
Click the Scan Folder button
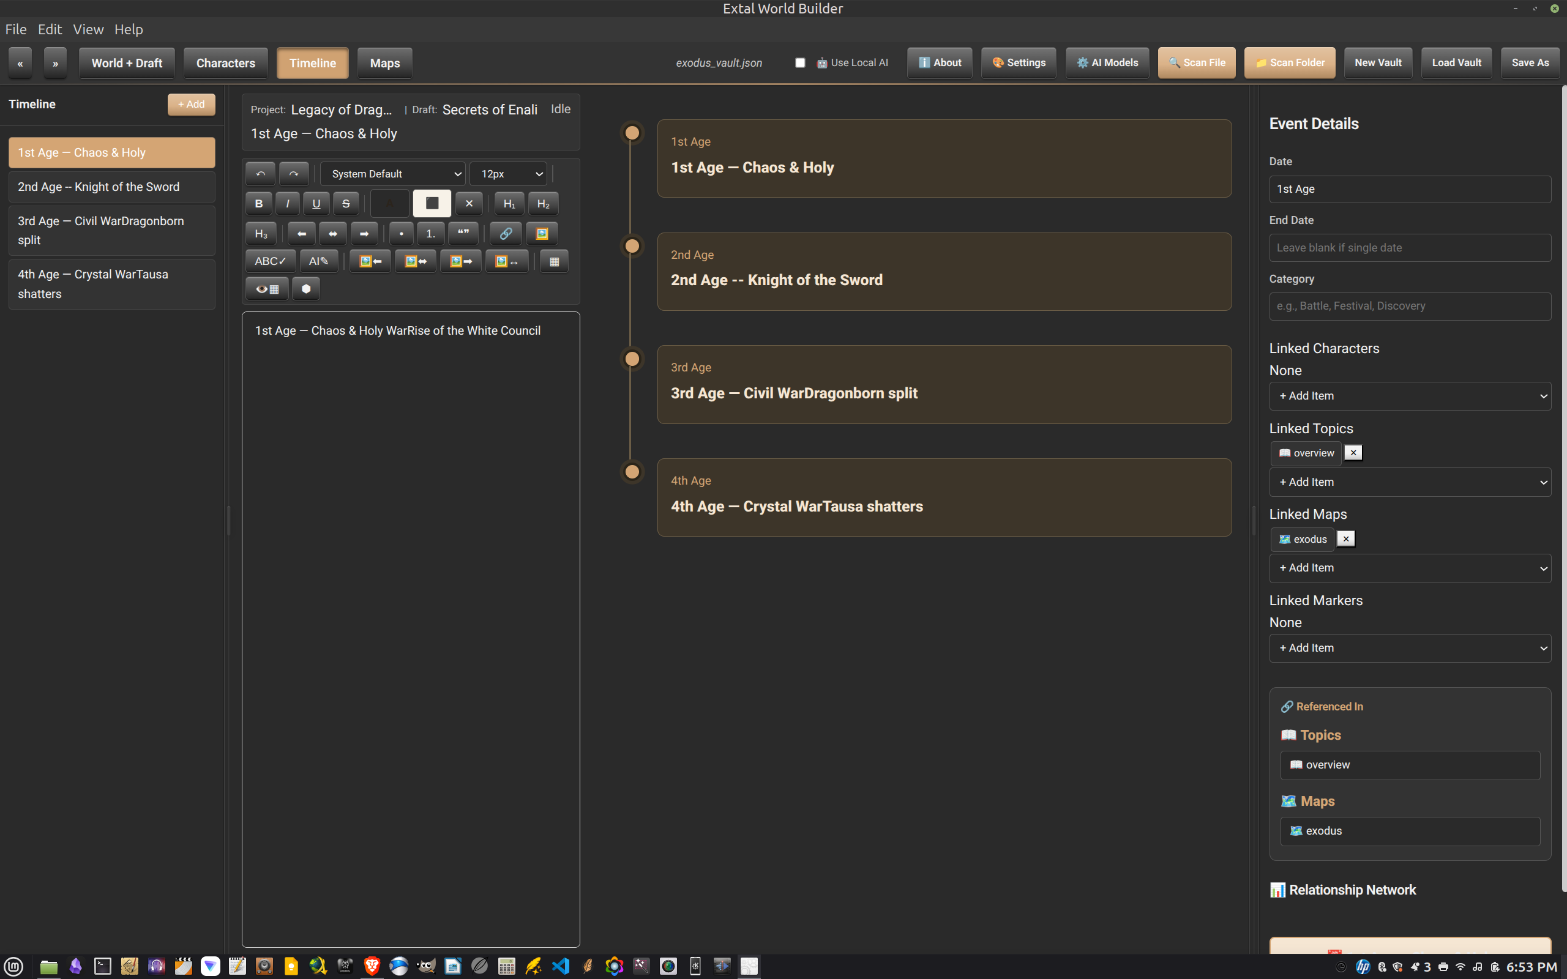[x=1289, y=63]
